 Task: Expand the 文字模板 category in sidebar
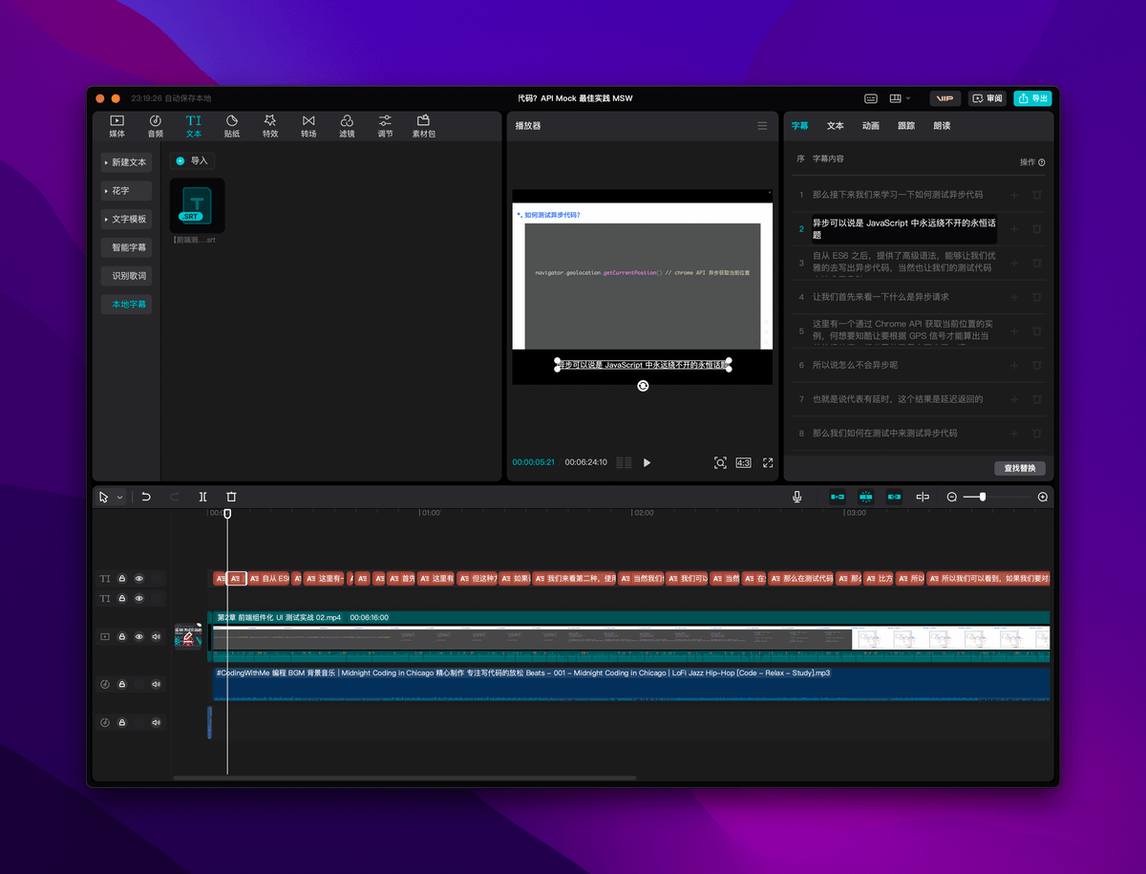[x=126, y=219]
